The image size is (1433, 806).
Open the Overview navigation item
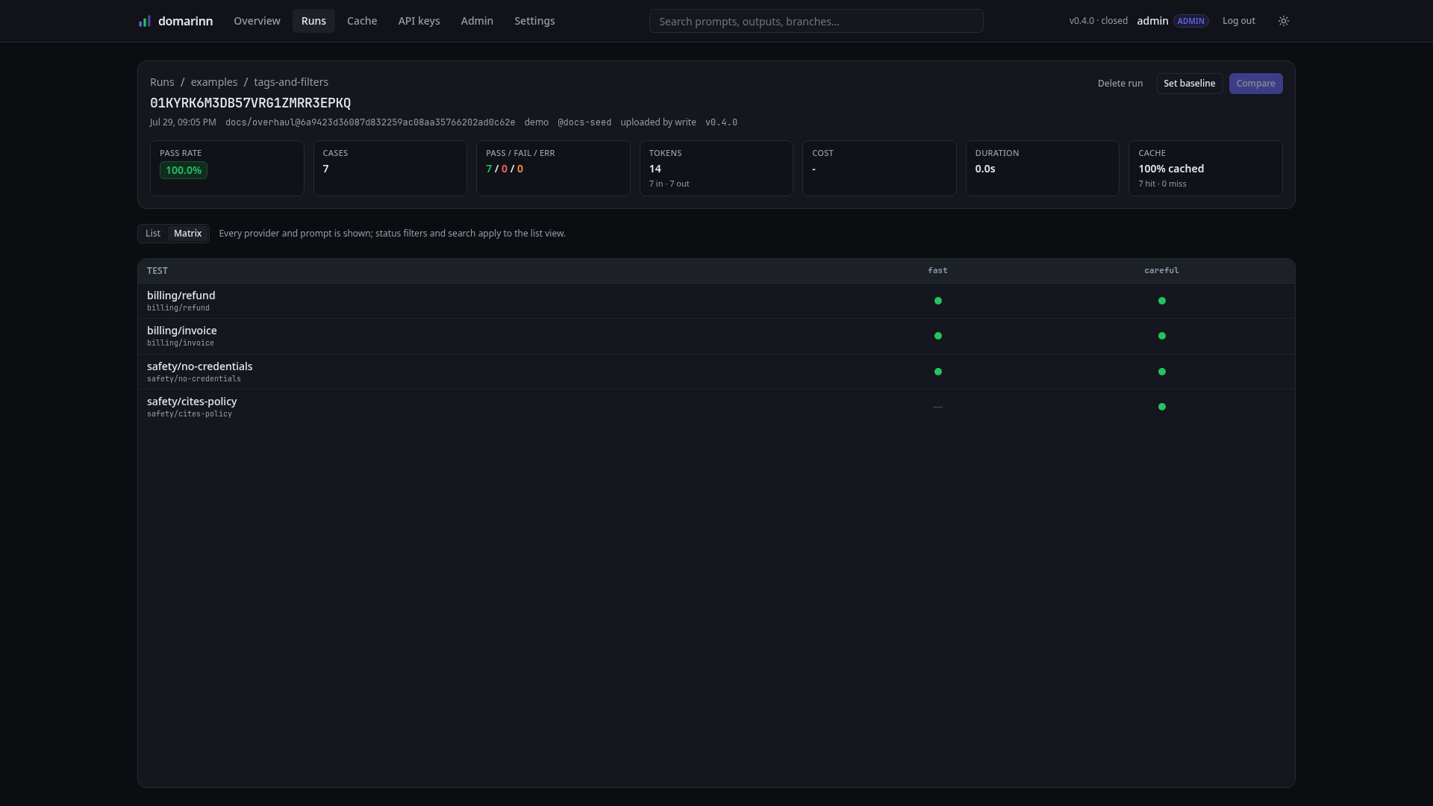(x=257, y=21)
